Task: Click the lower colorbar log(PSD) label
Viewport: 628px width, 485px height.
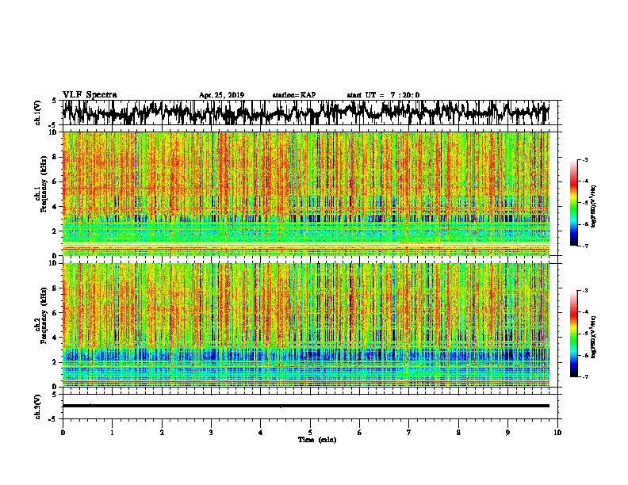Action: coord(594,337)
